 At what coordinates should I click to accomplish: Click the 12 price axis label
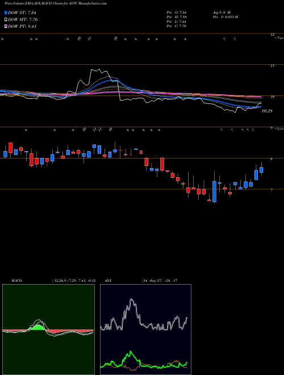pos(272,35)
